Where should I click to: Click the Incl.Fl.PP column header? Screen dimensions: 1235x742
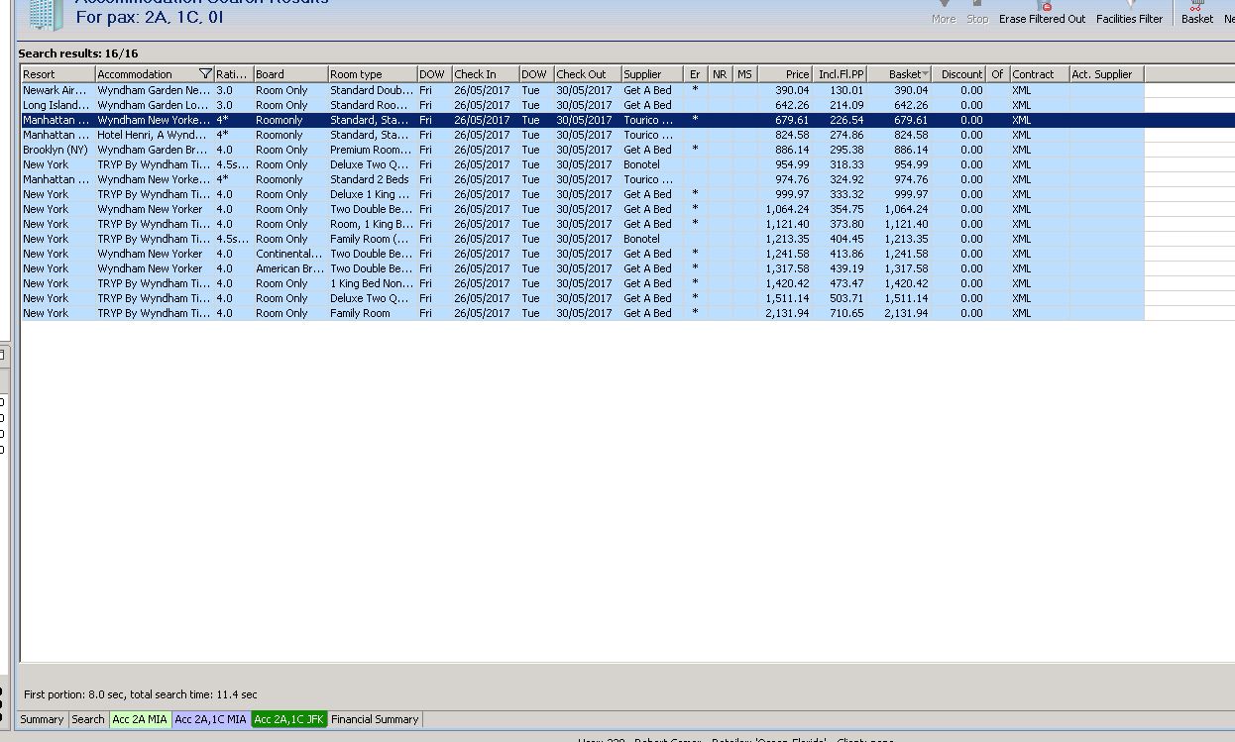[x=840, y=74]
